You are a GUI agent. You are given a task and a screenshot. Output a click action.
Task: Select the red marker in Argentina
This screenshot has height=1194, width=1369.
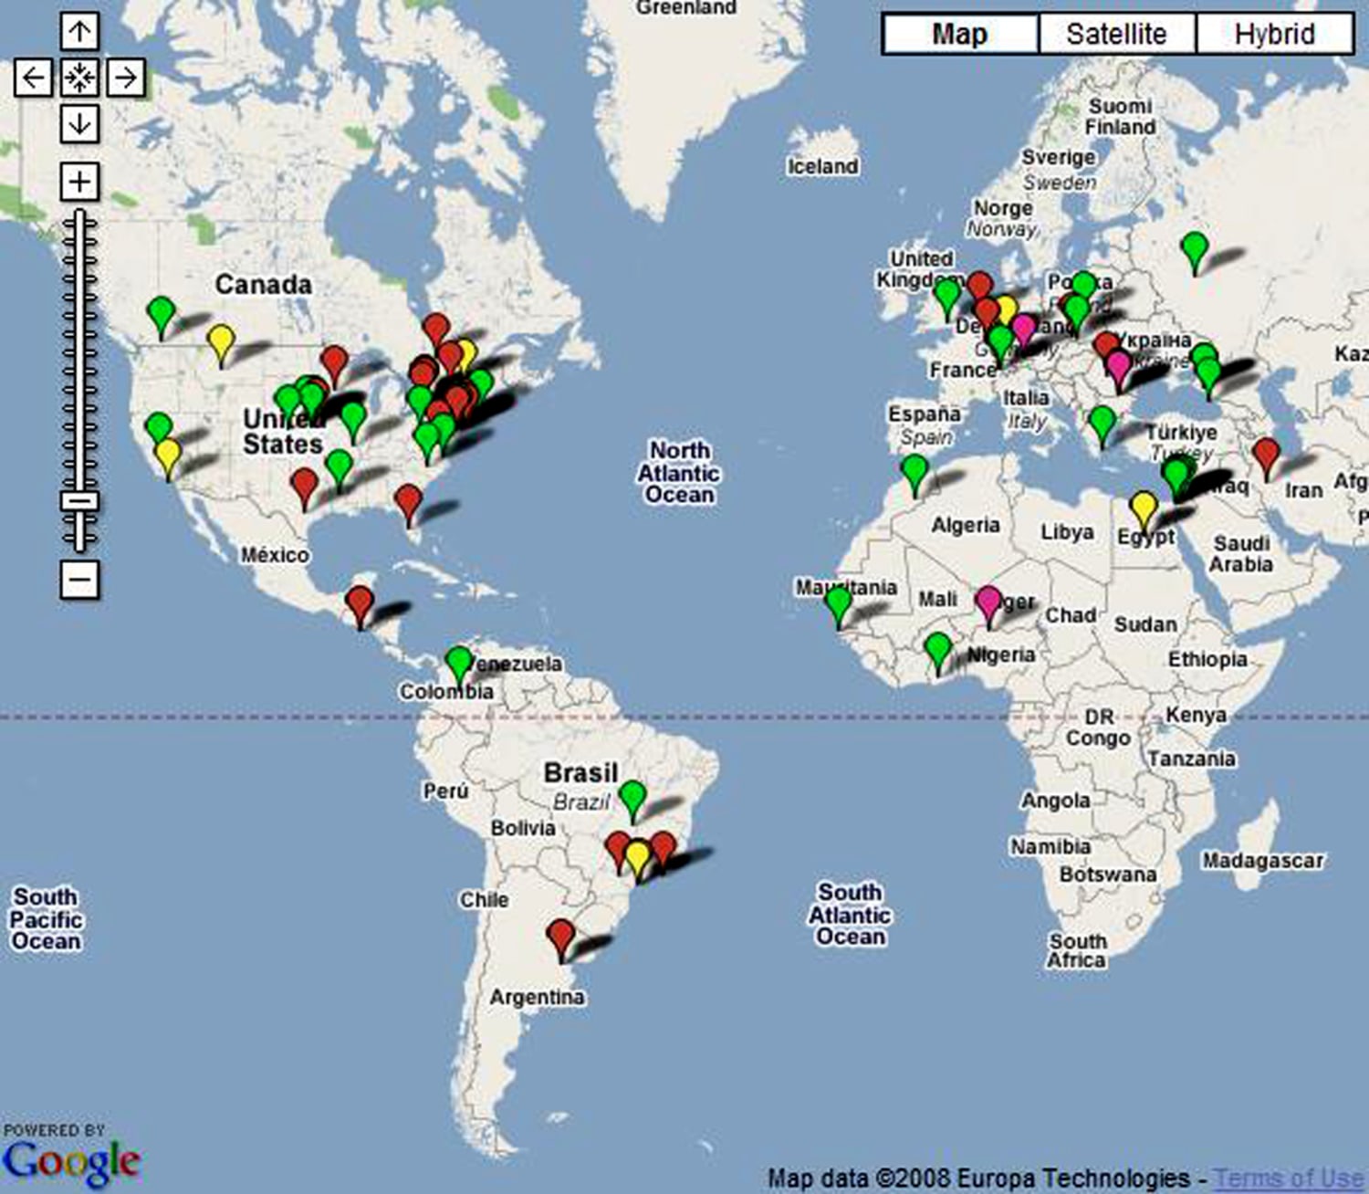pos(560,937)
